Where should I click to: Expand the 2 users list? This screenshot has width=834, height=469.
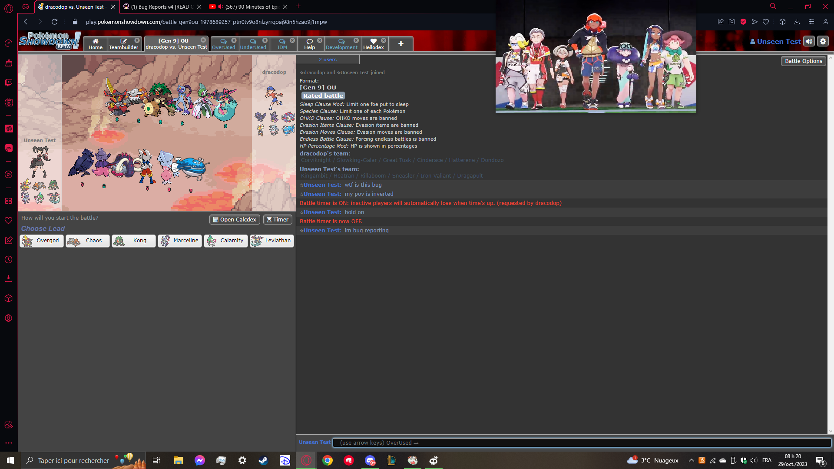coord(328,59)
